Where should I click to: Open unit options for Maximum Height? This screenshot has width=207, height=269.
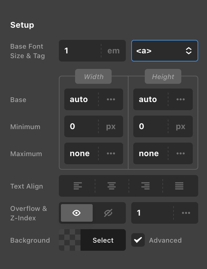click(x=181, y=153)
